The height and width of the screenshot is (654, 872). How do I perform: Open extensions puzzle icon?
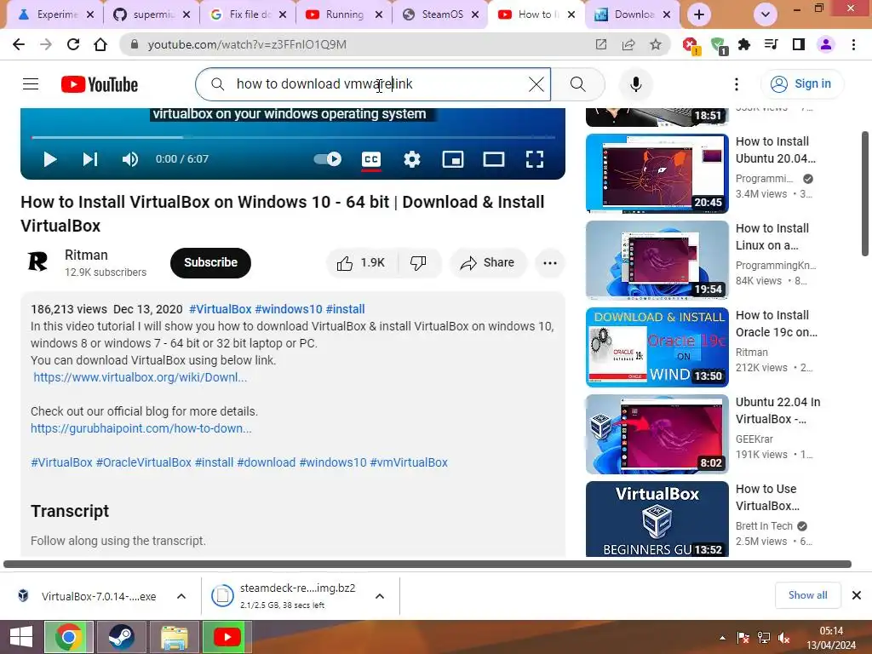click(x=744, y=44)
